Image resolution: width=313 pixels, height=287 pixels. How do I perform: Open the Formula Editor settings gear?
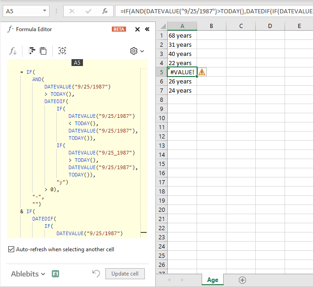click(134, 51)
